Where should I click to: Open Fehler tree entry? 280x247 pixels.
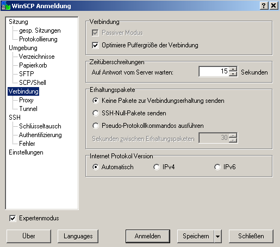pyautogui.click(x=27, y=144)
